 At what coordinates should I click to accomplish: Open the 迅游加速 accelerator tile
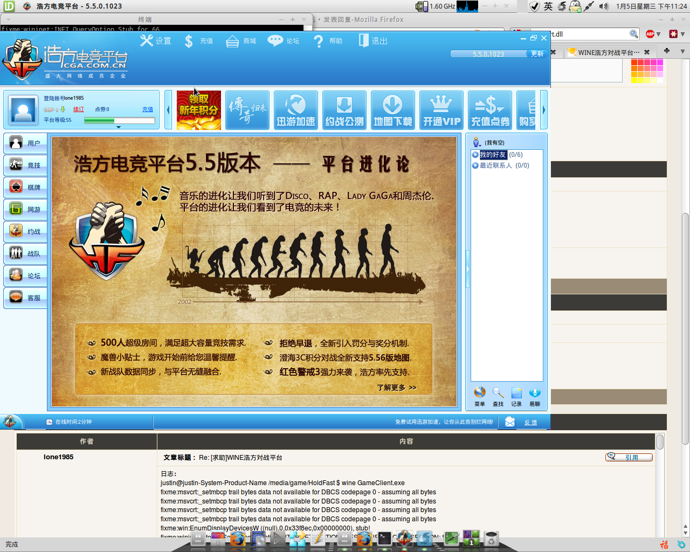tap(296, 110)
